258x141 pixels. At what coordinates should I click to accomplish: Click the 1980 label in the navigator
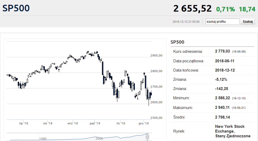click(x=43, y=139)
